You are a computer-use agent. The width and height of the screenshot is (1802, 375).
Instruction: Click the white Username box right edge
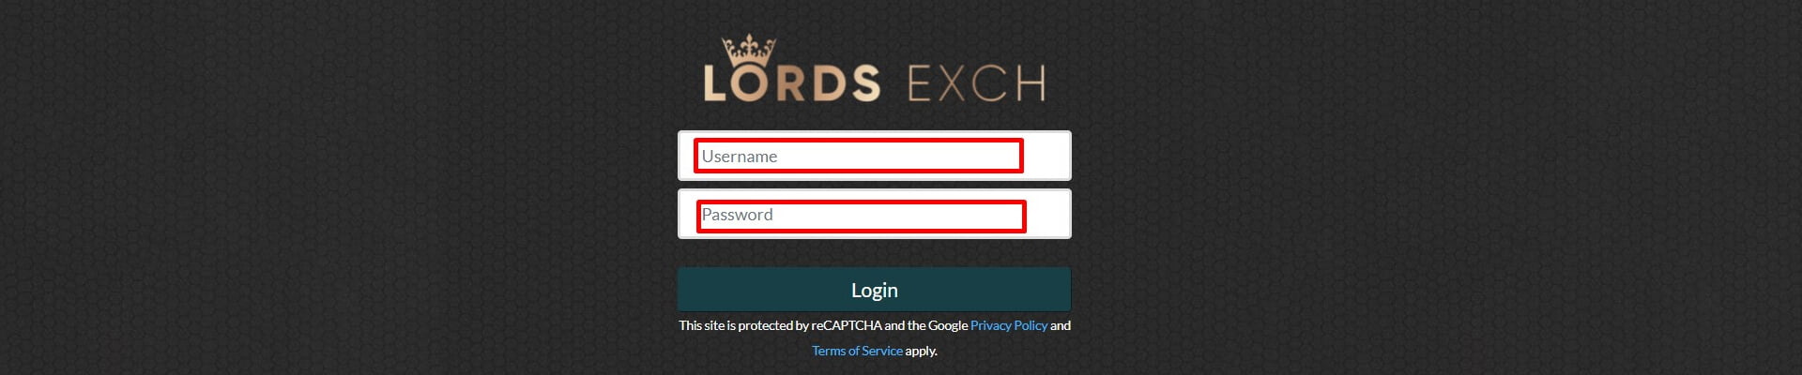[x=1048, y=156]
